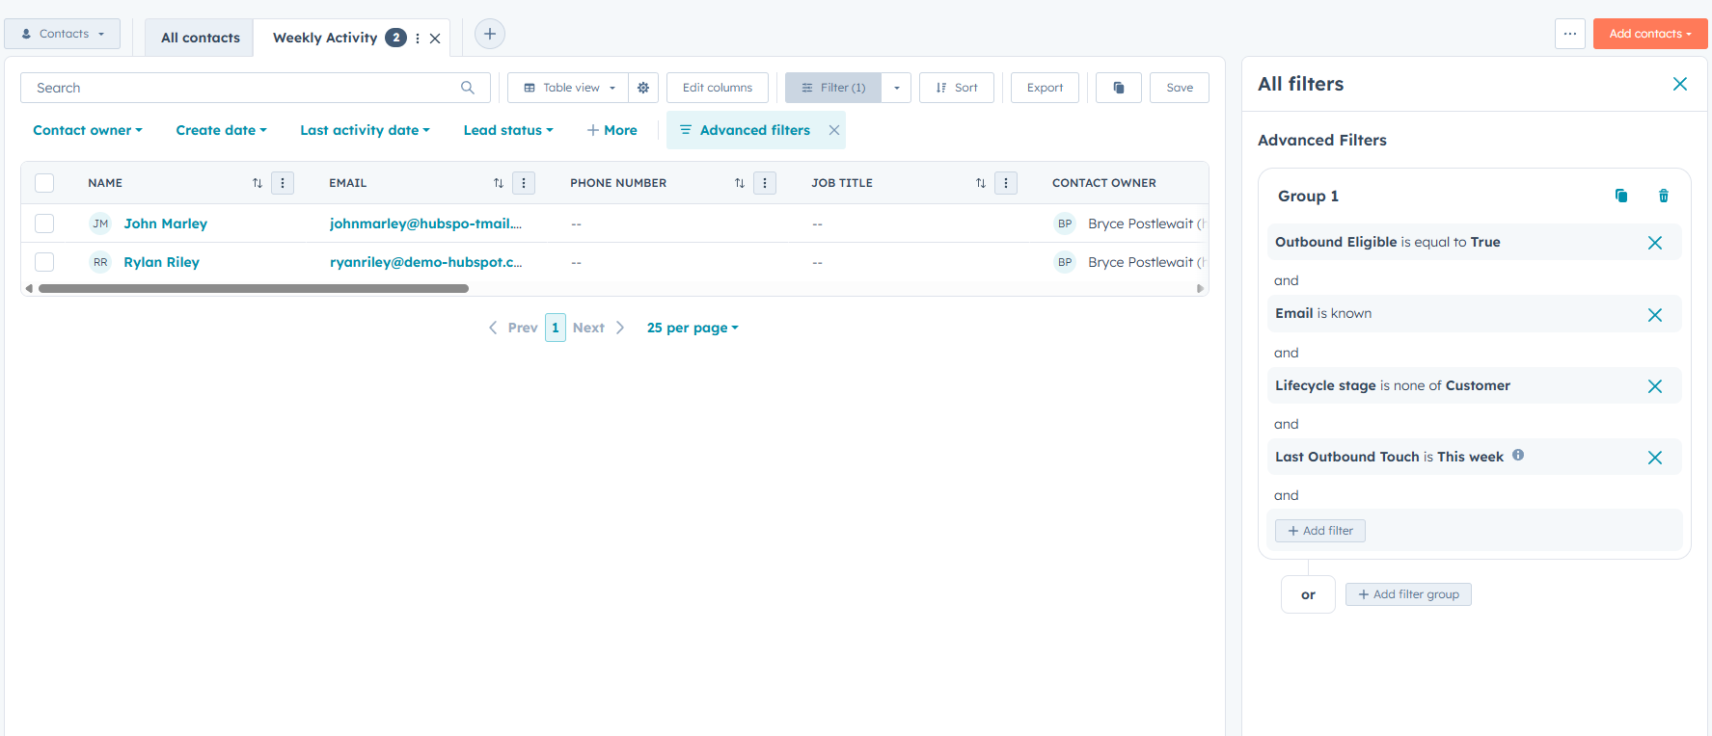Image resolution: width=1712 pixels, height=736 pixels.
Task: Expand the Filter split-button arrow
Action: [x=897, y=88]
